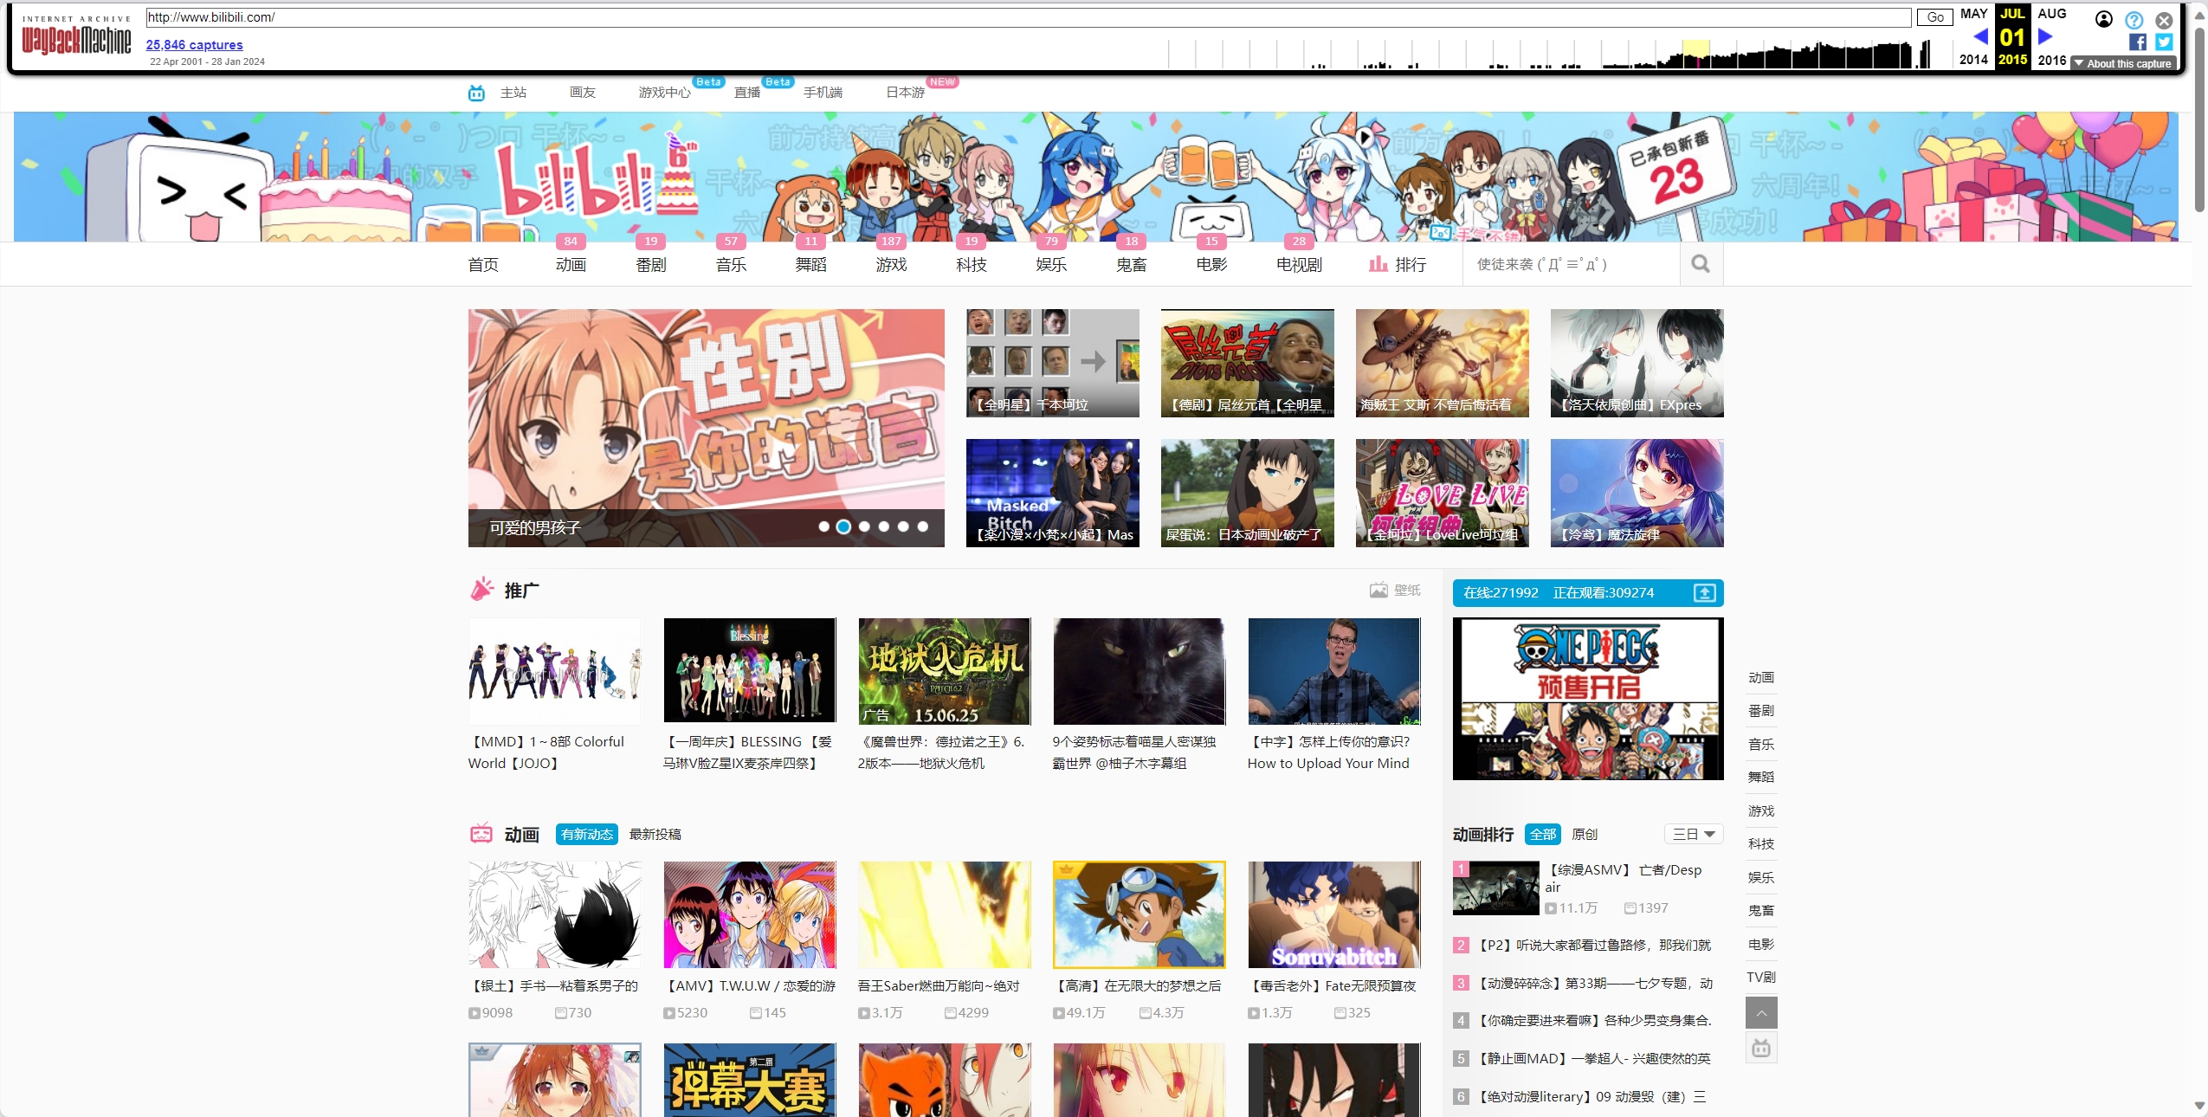The width and height of the screenshot is (2208, 1117).
Task: Switch to the 番剧 category tab
Action: [x=651, y=264]
